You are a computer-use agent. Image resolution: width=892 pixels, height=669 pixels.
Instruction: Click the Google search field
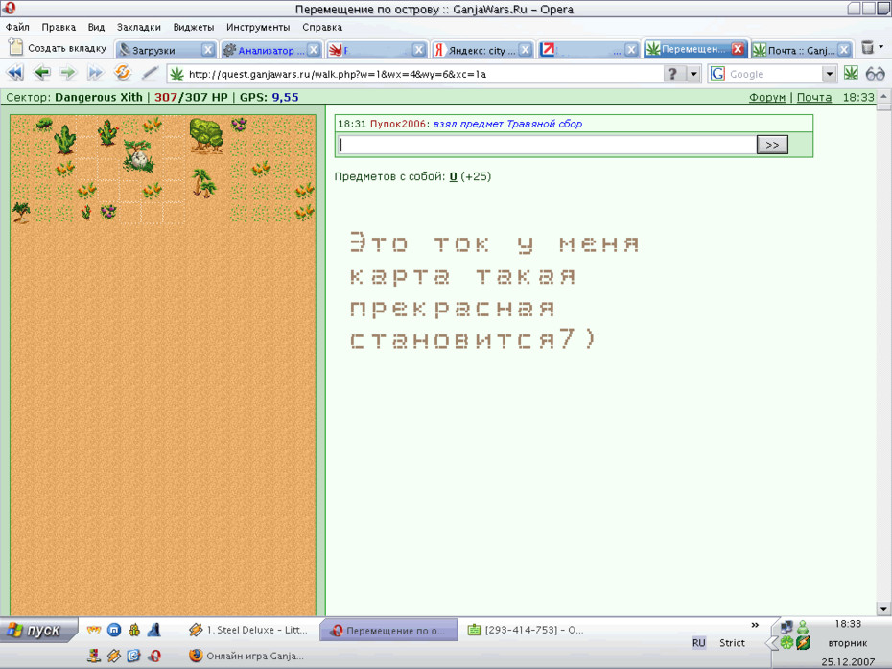coord(774,74)
